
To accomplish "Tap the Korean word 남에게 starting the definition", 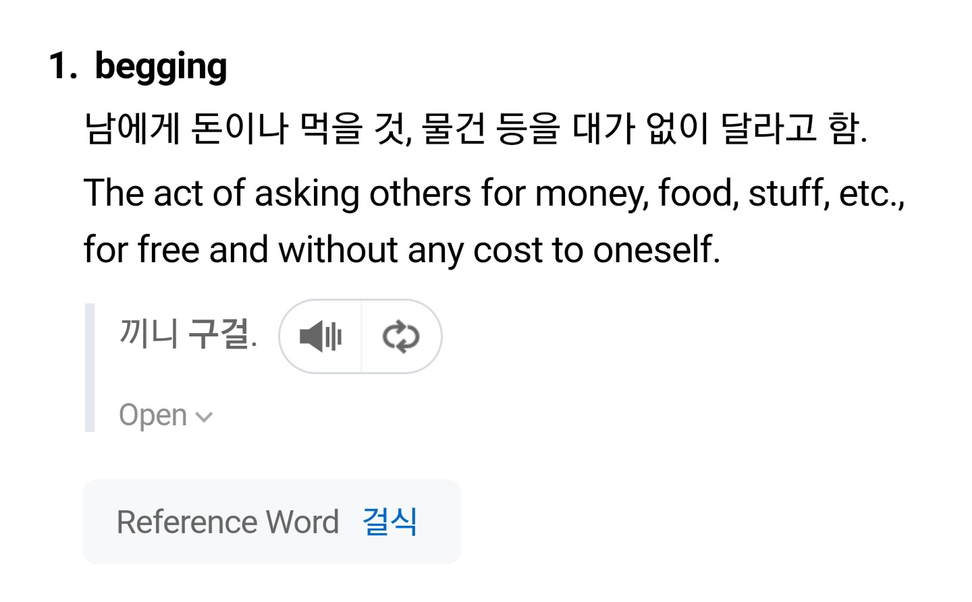I will tap(132, 128).
